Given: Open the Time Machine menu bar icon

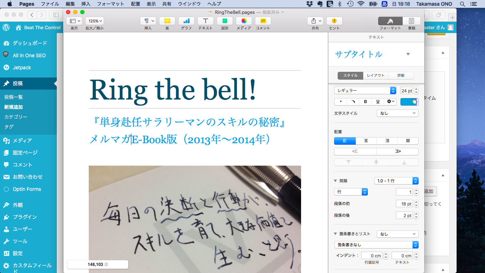Looking at the screenshot, I should click(x=350, y=4).
